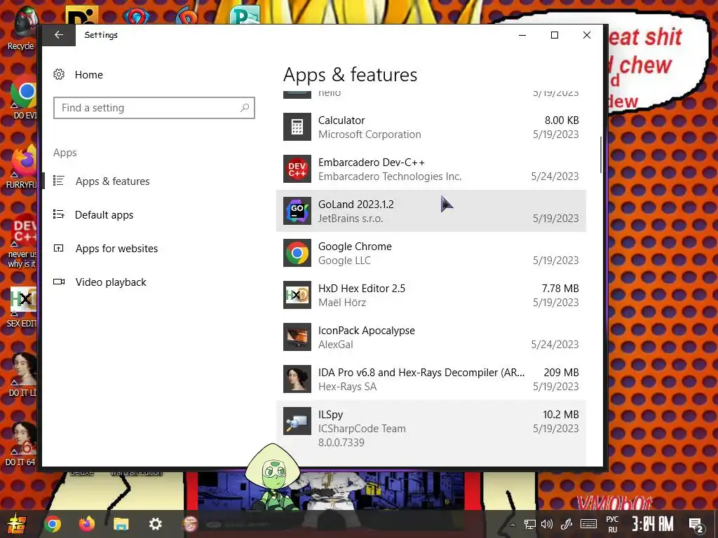Click Google Chrome icon in apps list
This screenshot has height=538, width=718.
pyautogui.click(x=297, y=253)
